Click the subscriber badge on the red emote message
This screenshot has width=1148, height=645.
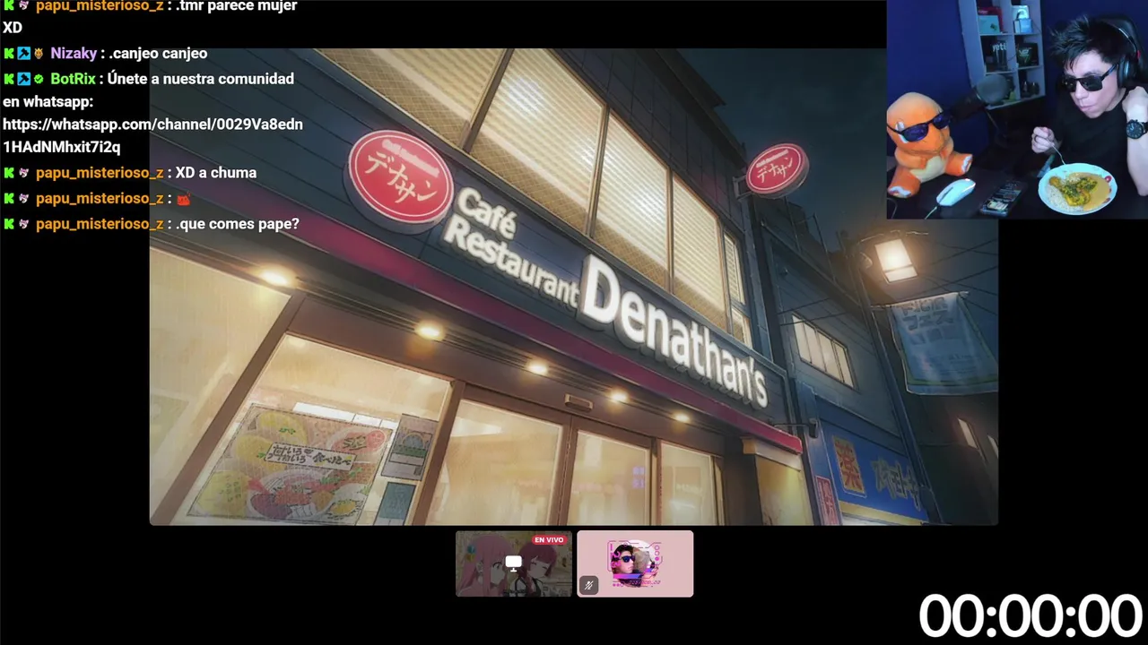tap(24, 198)
